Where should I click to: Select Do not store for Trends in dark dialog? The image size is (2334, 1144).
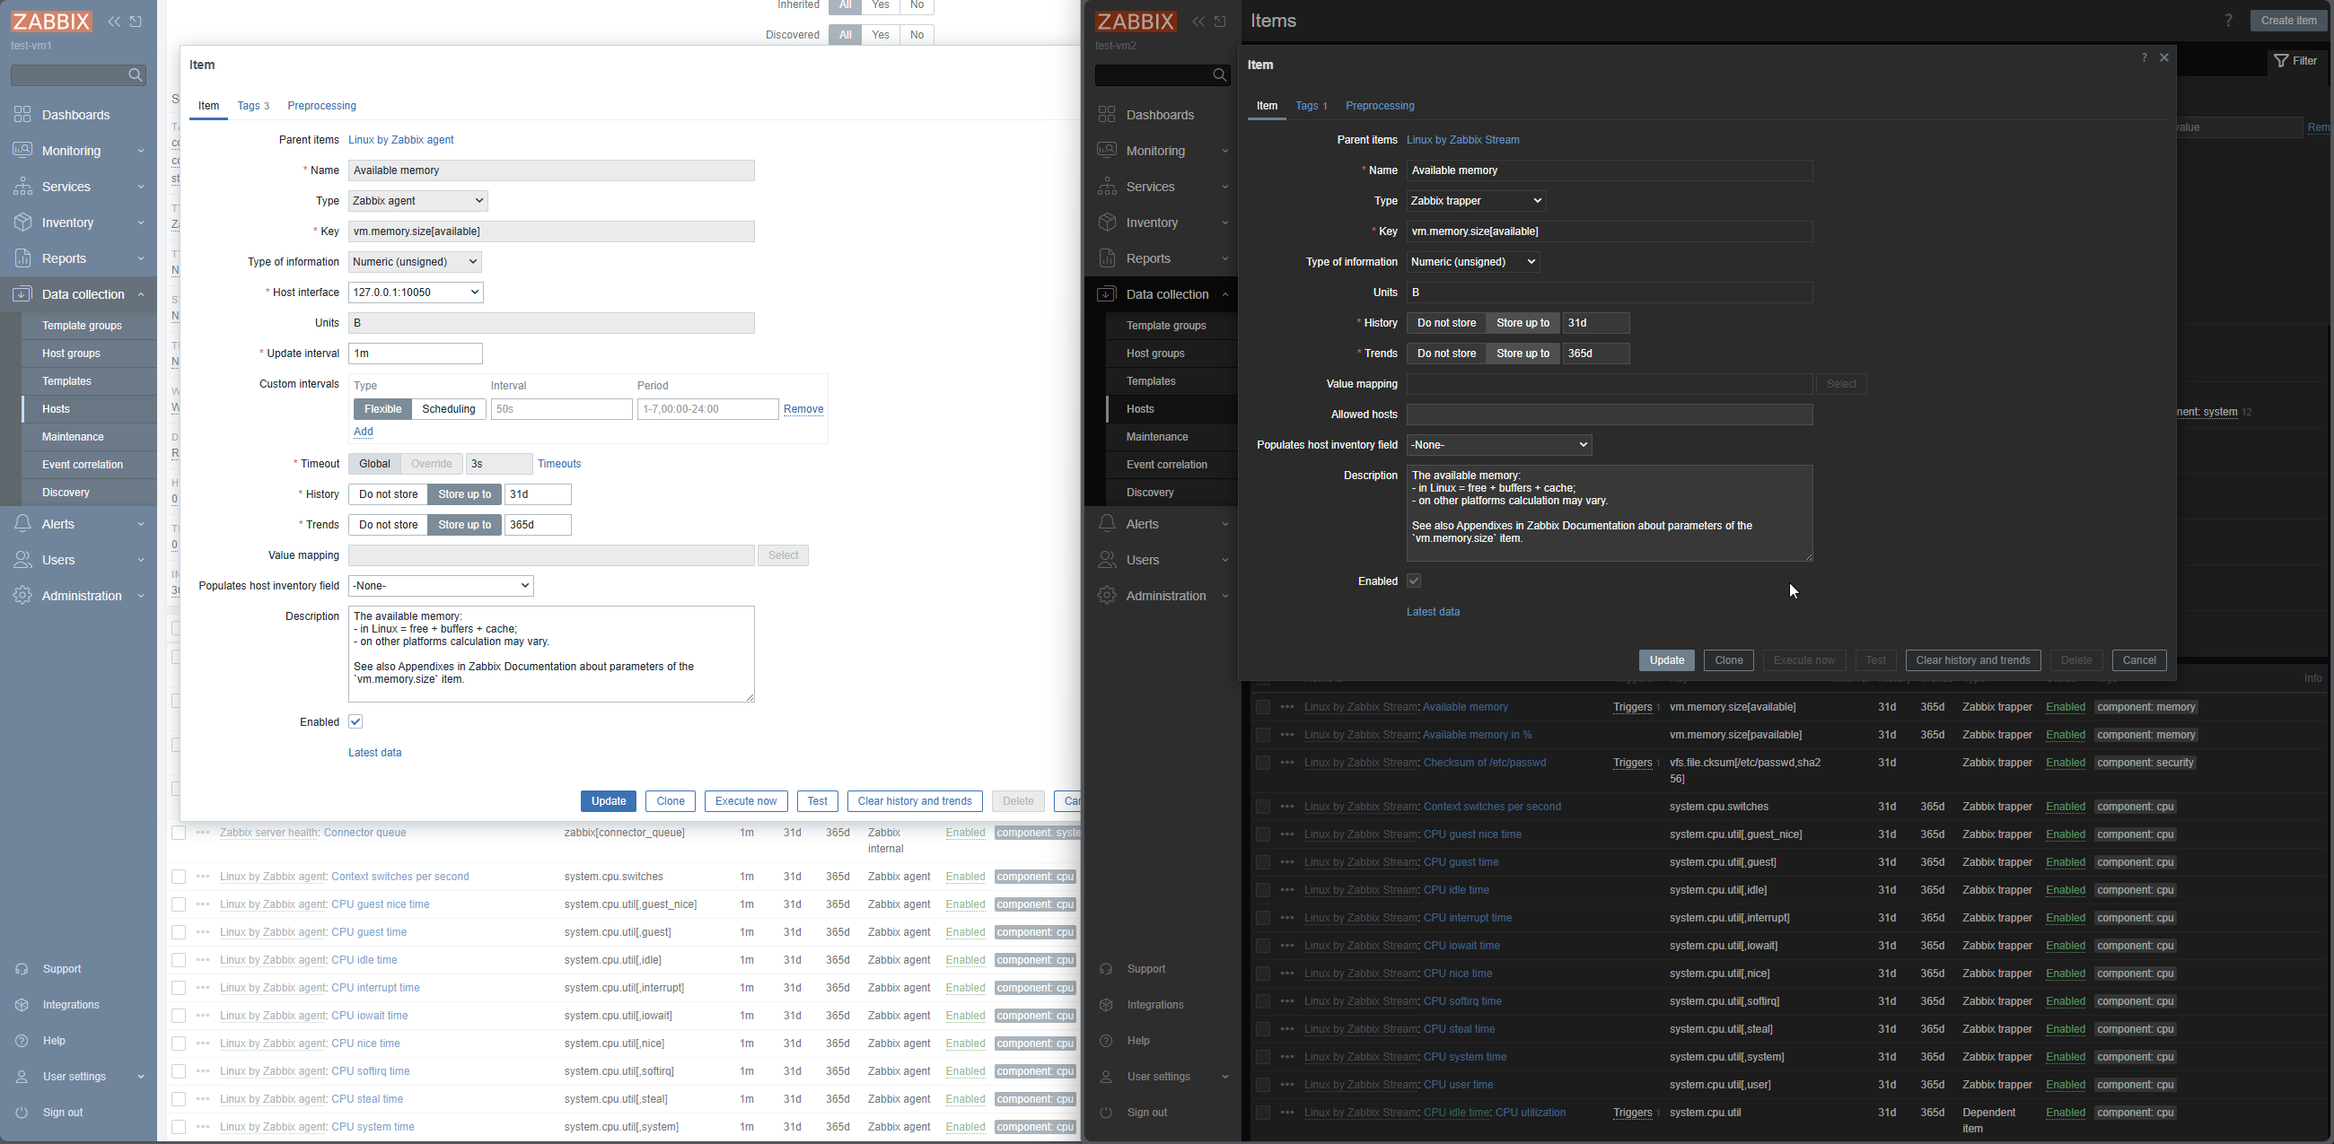(x=1446, y=354)
